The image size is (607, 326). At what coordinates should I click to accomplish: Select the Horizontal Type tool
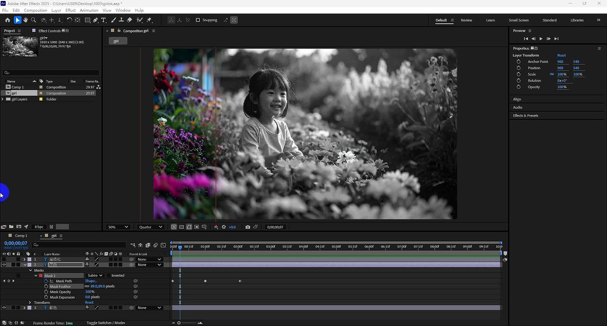point(103,20)
